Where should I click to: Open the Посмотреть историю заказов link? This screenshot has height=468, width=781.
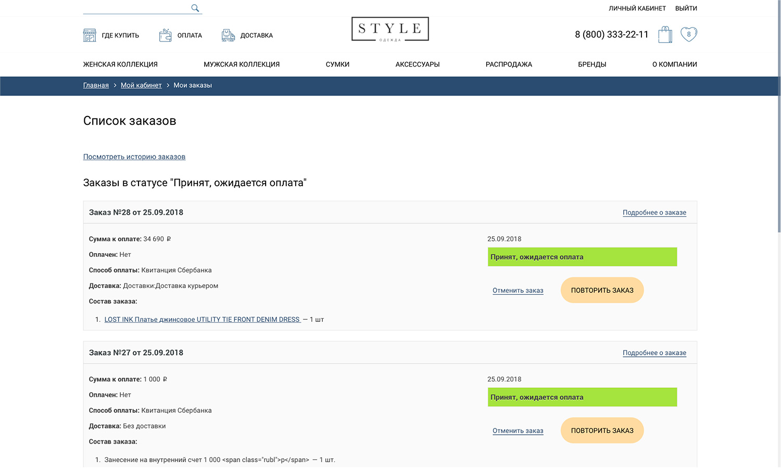point(134,157)
